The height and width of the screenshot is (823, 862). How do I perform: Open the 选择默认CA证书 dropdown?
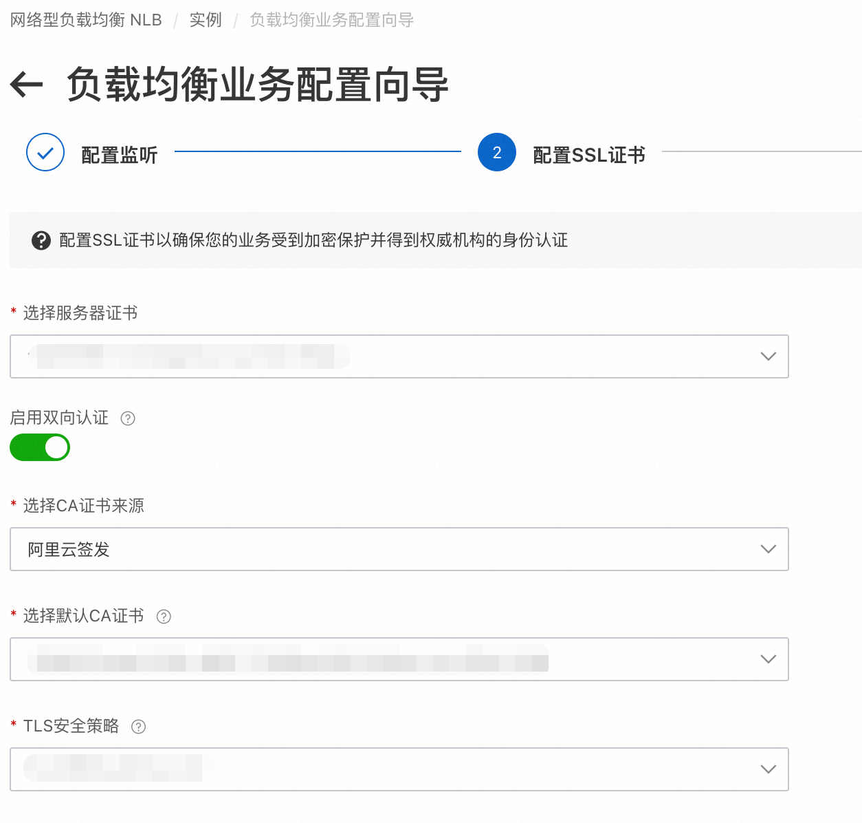399,659
